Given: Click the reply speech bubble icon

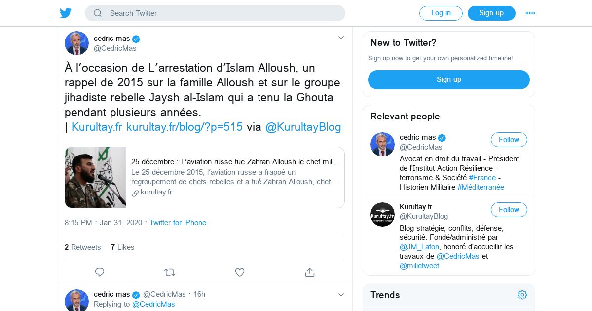Looking at the screenshot, I should pos(100,272).
